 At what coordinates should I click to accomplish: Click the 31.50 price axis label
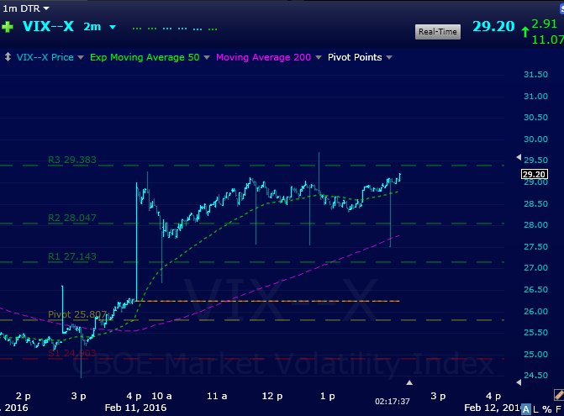click(x=536, y=75)
